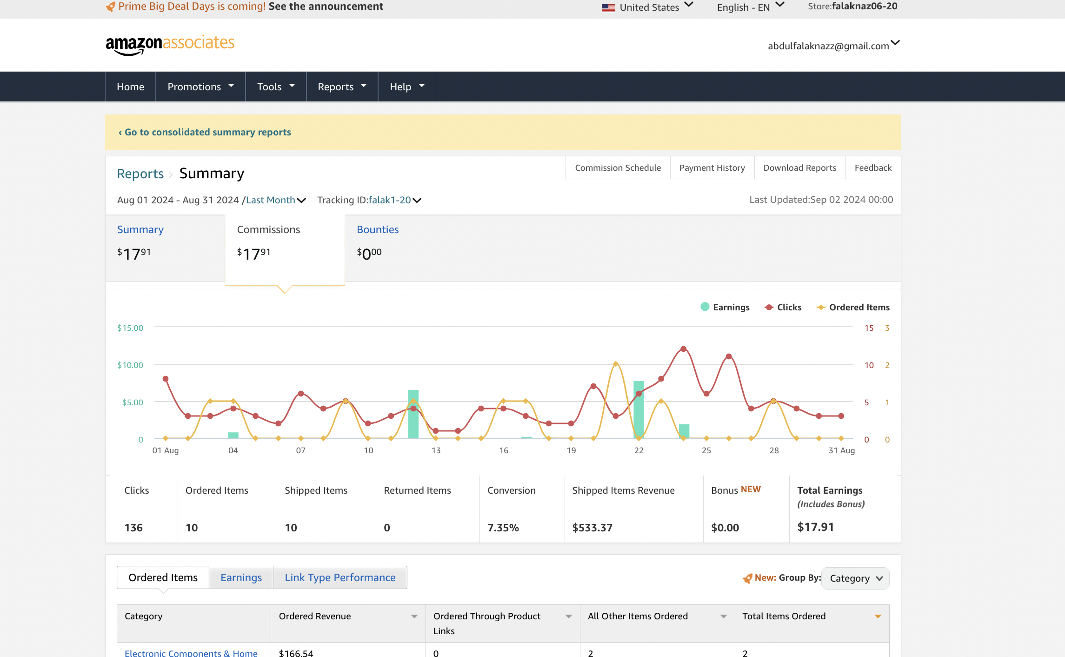Open the United States country dropdown
1065x657 pixels.
(647, 7)
